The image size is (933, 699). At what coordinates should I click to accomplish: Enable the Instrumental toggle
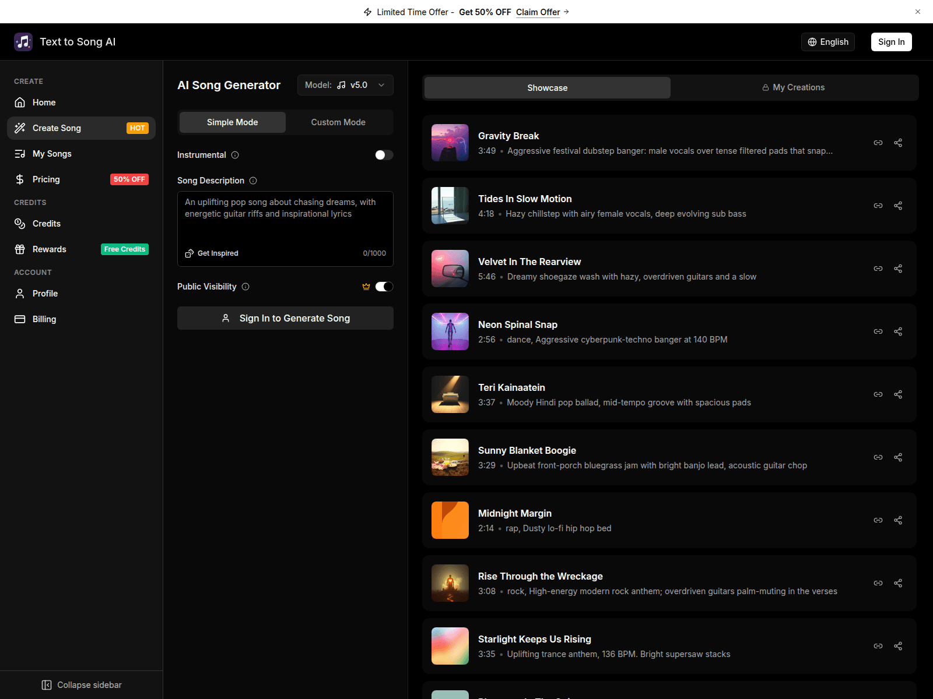[x=384, y=154]
